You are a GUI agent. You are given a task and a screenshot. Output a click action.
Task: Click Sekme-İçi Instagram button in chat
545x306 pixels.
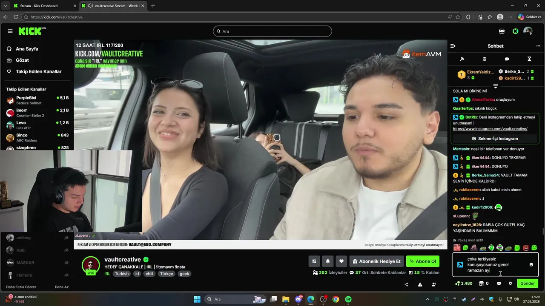(495, 139)
